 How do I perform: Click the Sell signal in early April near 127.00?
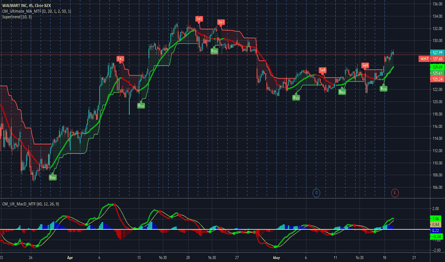click(120, 59)
